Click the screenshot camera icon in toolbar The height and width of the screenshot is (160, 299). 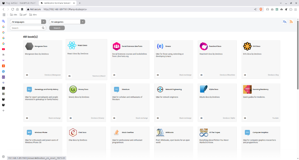(272, 9)
